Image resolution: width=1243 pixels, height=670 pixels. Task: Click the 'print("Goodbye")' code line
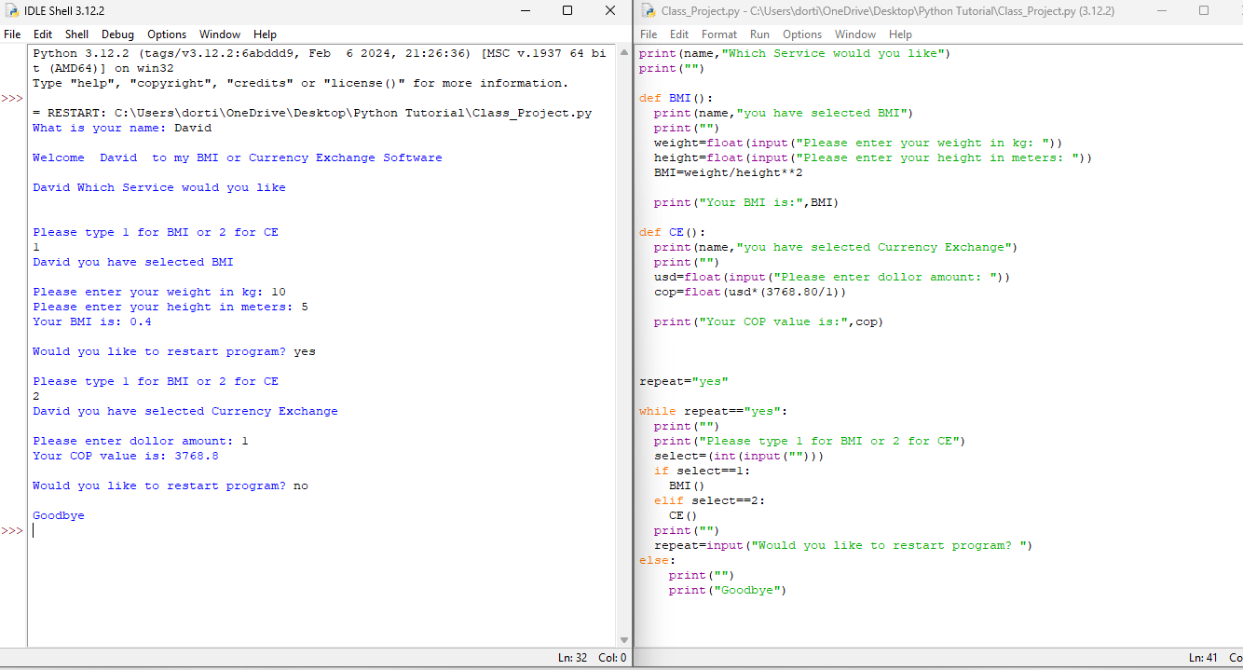click(x=728, y=590)
